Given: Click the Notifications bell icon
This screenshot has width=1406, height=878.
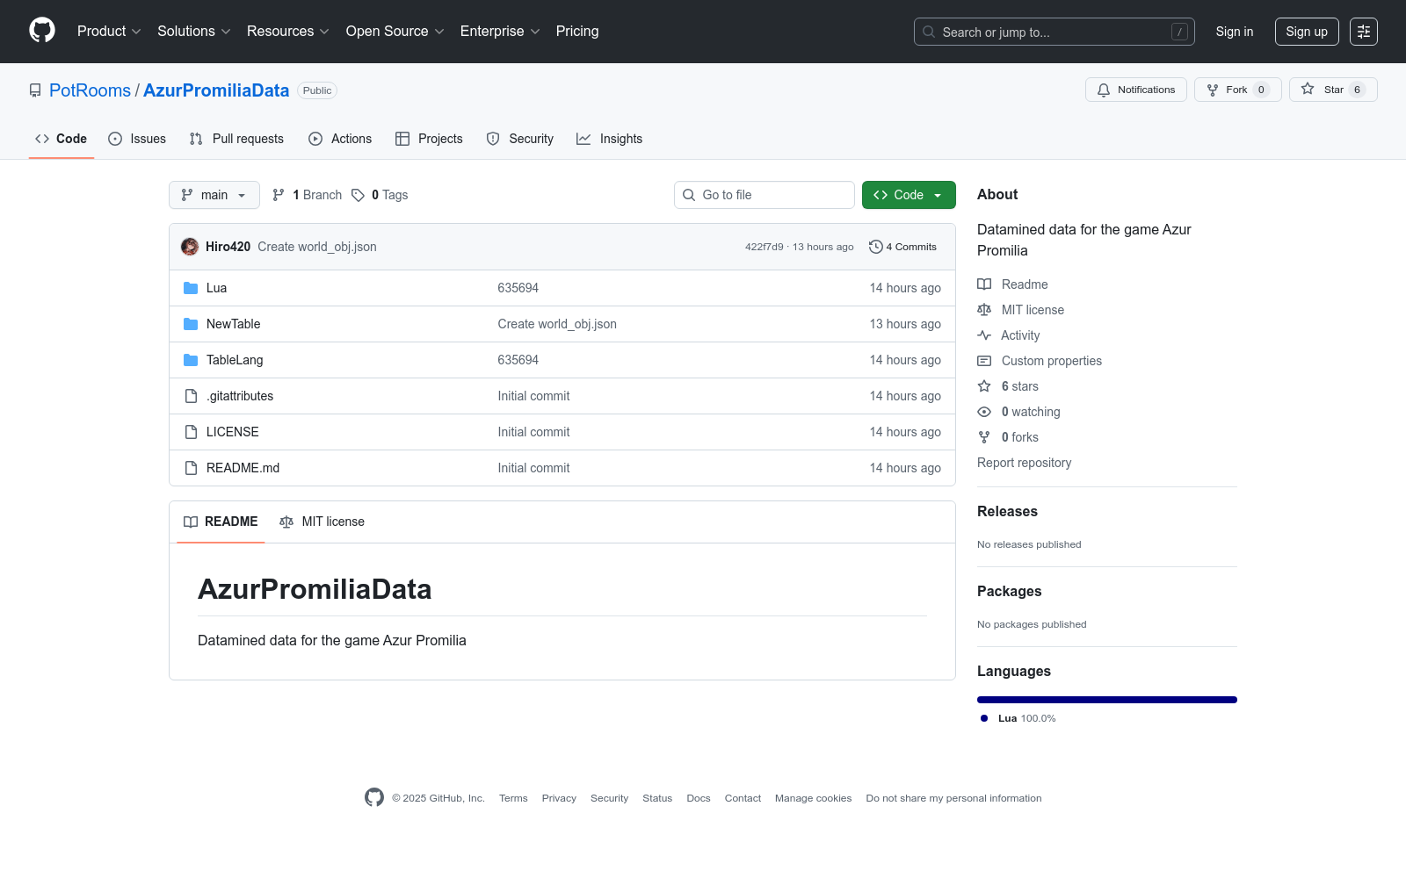Looking at the screenshot, I should click(x=1104, y=90).
